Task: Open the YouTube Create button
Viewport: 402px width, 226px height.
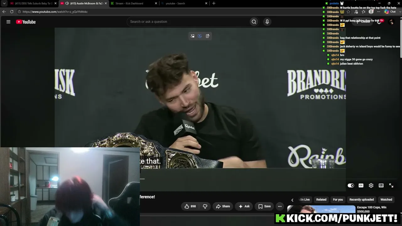Action: [x=363, y=22]
